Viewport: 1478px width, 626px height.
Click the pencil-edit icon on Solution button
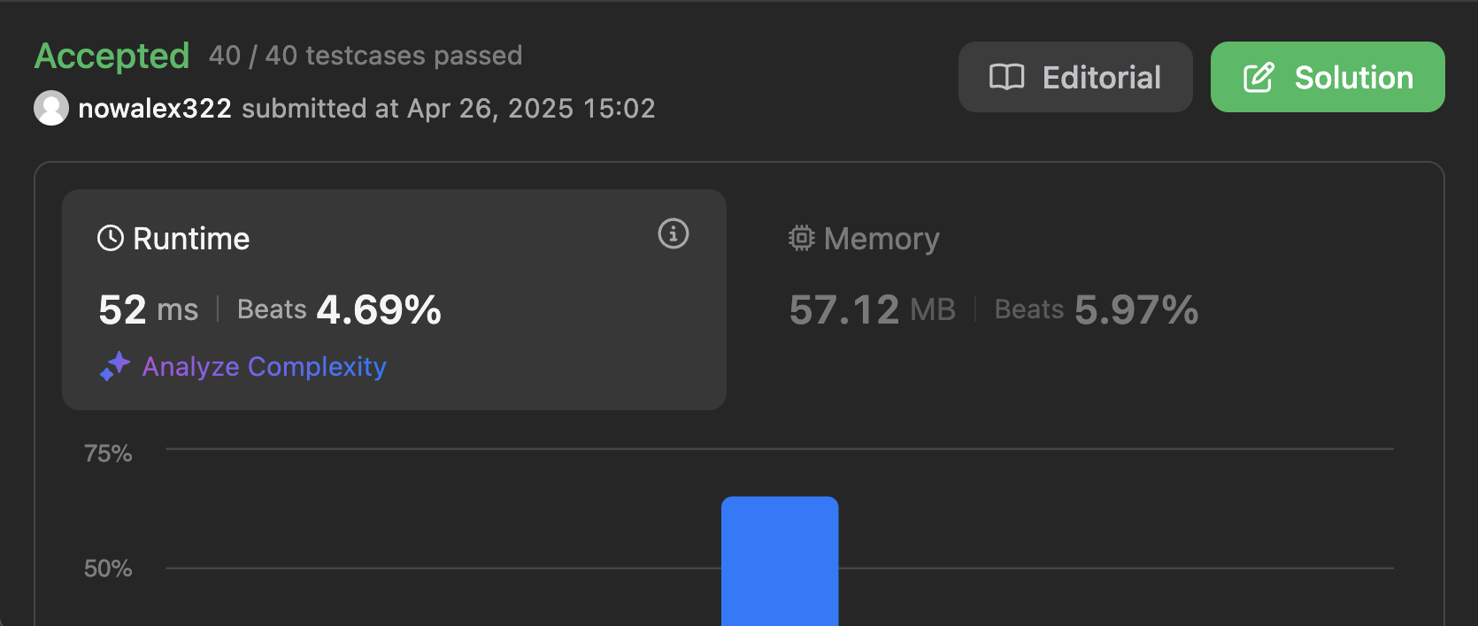(x=1259, y=78)
